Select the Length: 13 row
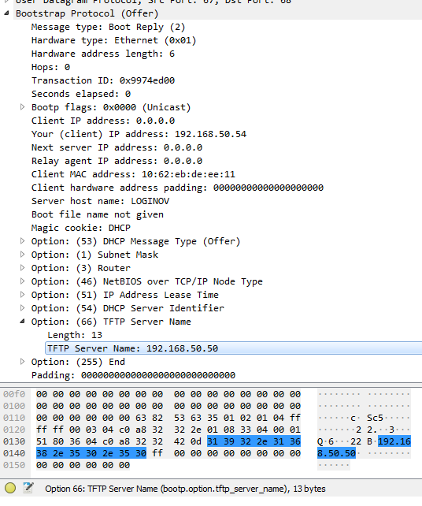422x506 pixels. [75, 335]
